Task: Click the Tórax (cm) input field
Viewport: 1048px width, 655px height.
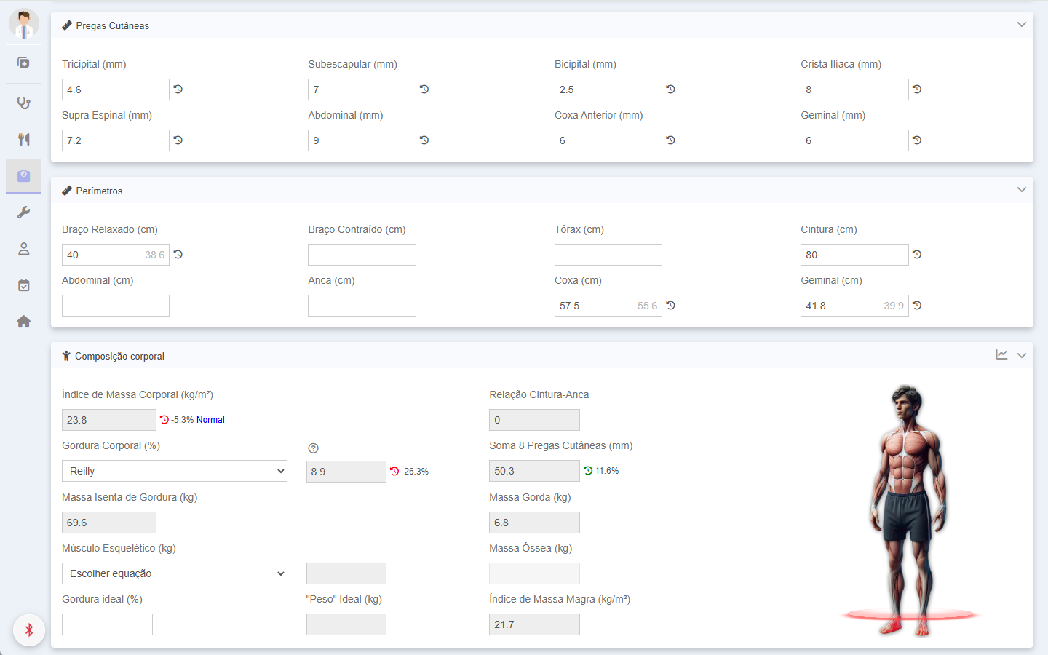Action: pyautogui.click(x=608, y=255)
